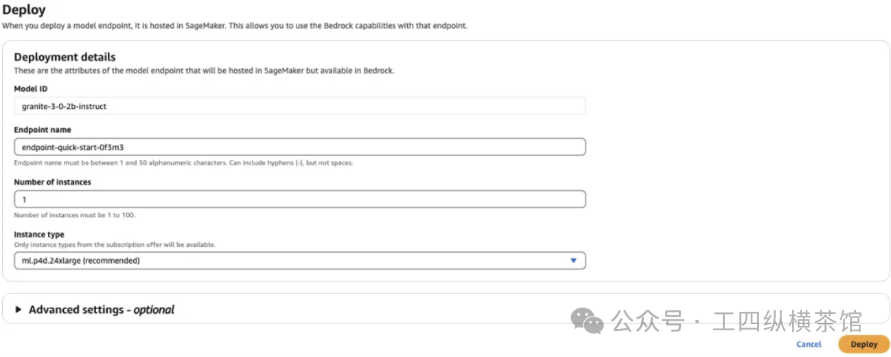Click the subscription offer instance types hint

tap(115, 245)
